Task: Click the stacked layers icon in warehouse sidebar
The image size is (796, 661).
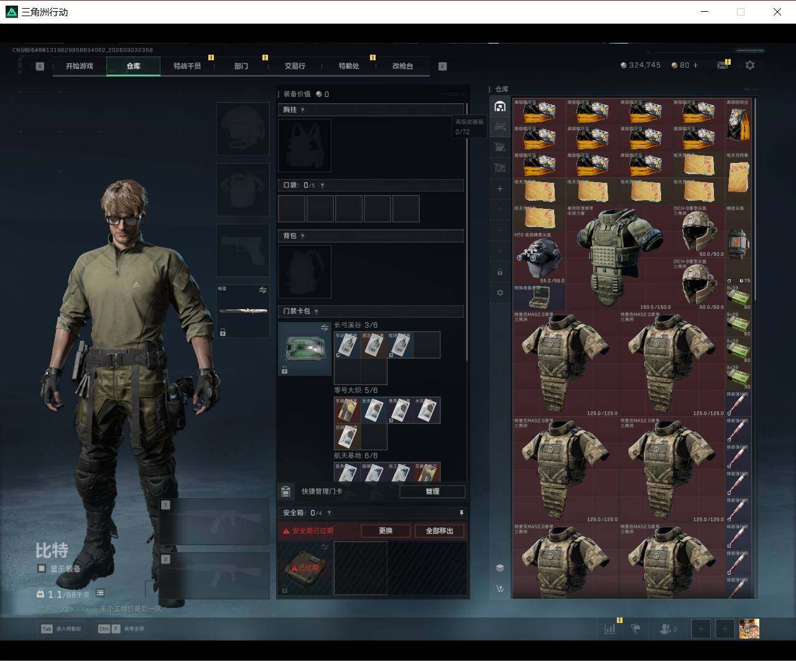Action: coord(499,568)
